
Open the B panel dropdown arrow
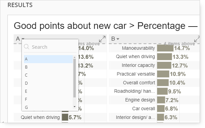pyautogui.click(x=118, y=39)
